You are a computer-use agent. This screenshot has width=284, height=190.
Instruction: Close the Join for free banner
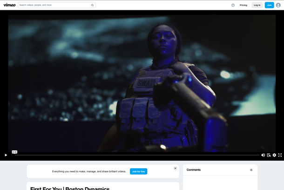(175, 168)
